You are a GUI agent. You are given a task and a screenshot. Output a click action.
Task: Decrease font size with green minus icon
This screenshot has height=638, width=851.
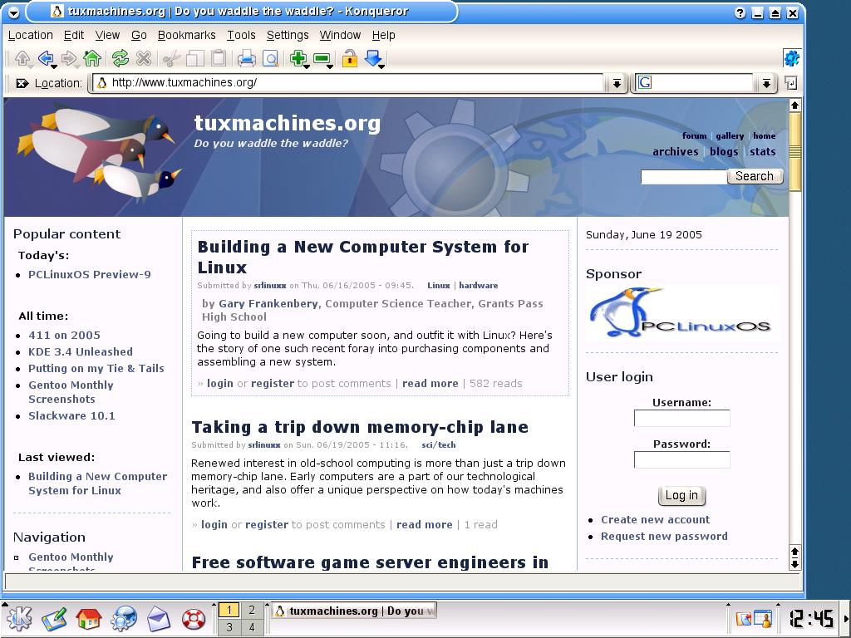pyautogui.click(x=322, y=57)
